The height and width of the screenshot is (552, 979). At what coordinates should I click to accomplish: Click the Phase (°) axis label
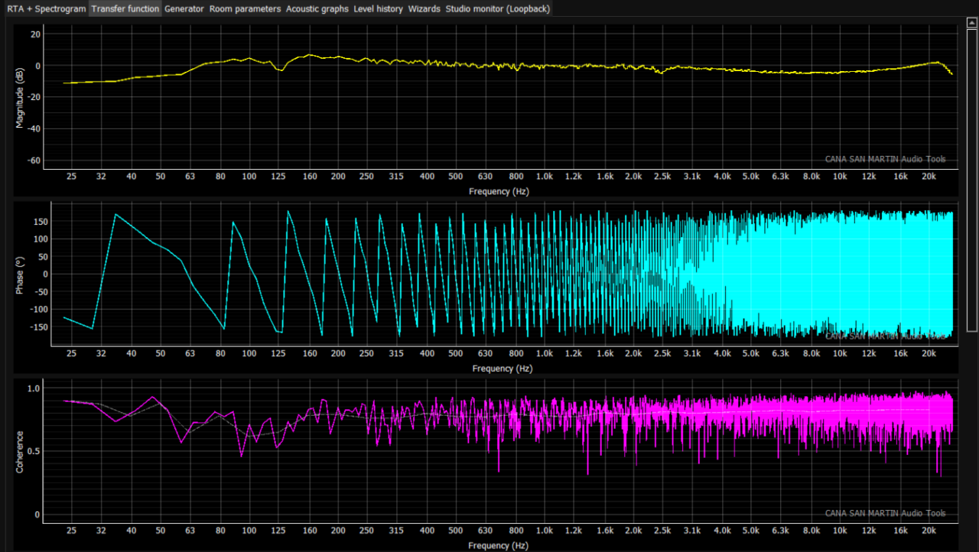click(x=21, y=274)
